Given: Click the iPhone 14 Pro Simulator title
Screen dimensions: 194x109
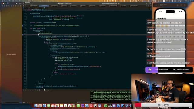Looking at the screenshot, I should 163,5.
